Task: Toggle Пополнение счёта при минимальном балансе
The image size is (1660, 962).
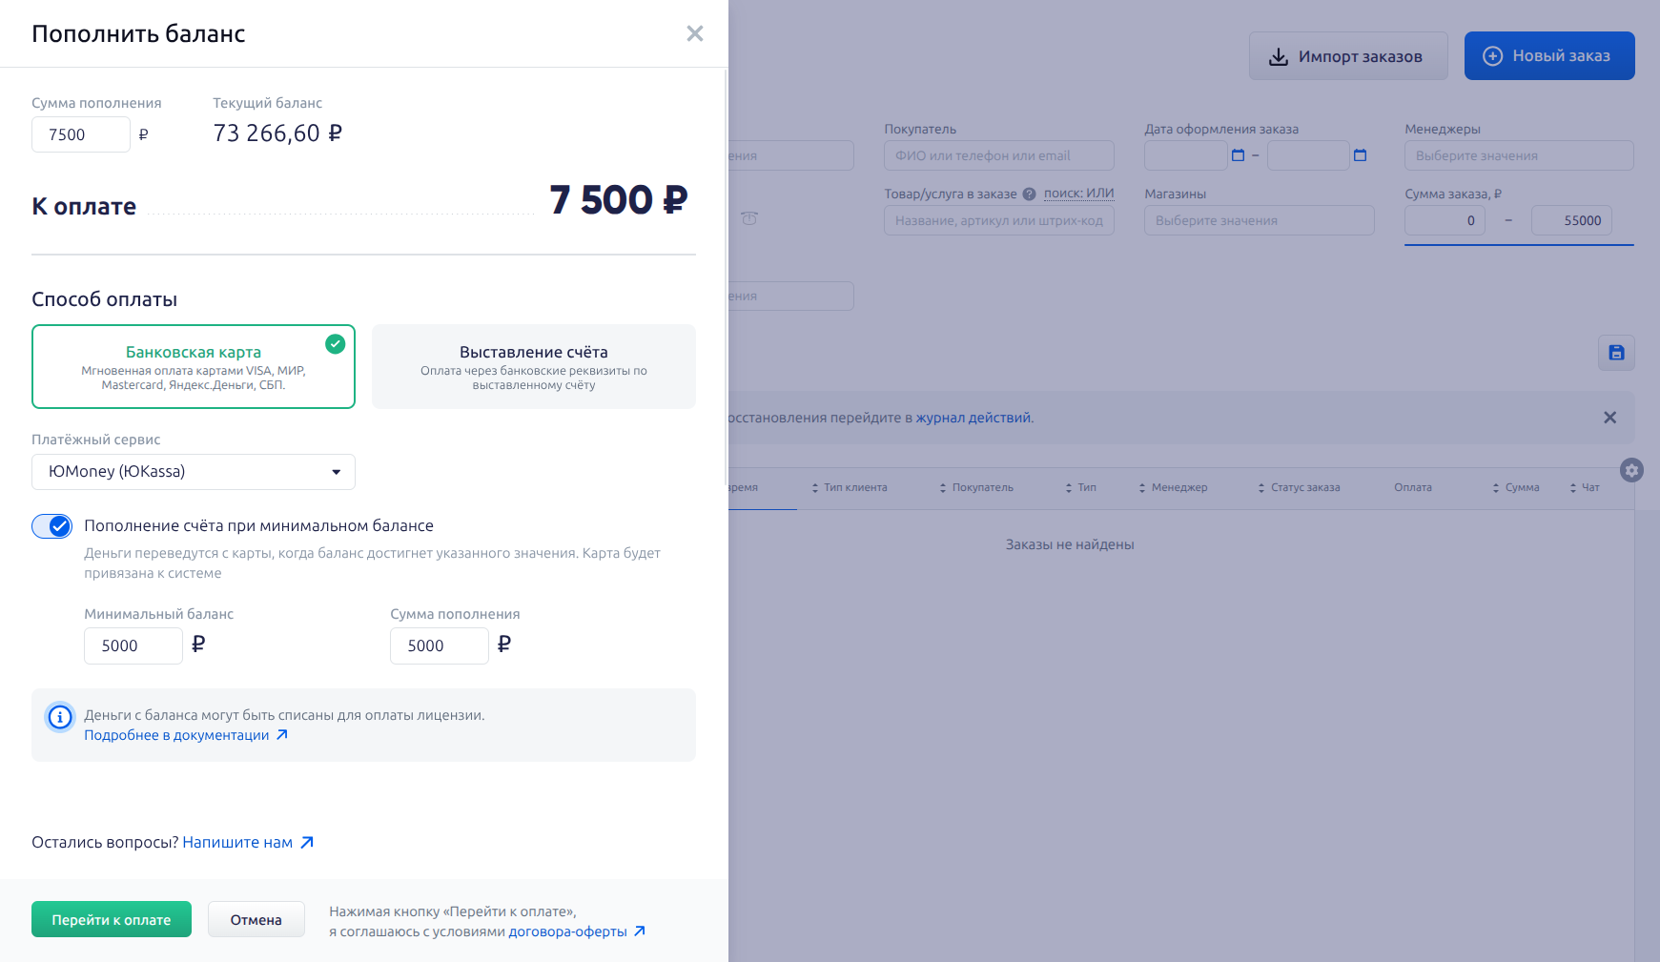Action: click(x=51, y=526)
